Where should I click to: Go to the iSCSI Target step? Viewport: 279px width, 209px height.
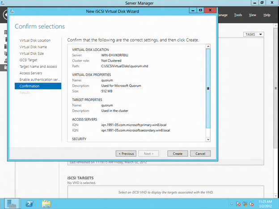(x=29, y=60)
